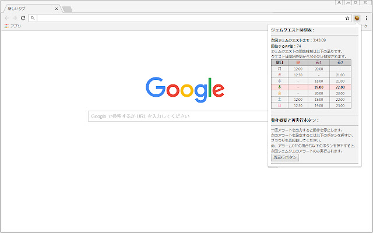Select the highlighted 木 day cell
This screenshot has height=233, width=373.
coord(280,87)
